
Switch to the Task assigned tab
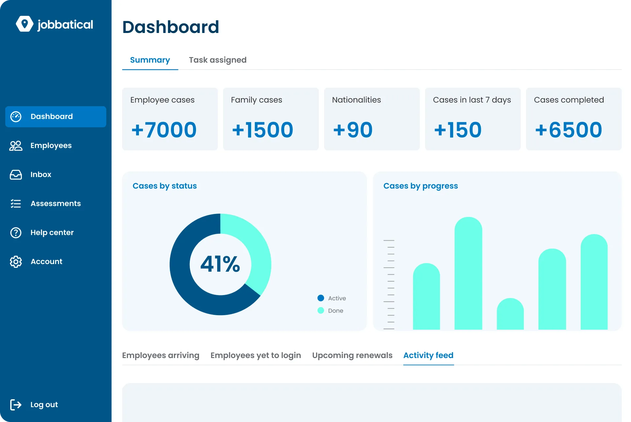217,60
